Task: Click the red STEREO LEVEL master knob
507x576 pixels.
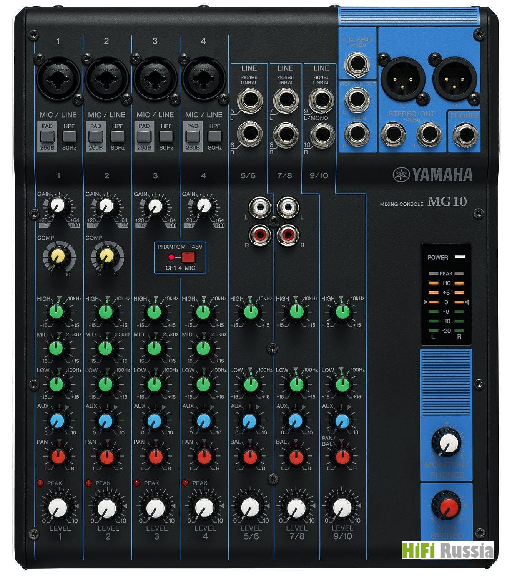Action: tap(447, 506)
